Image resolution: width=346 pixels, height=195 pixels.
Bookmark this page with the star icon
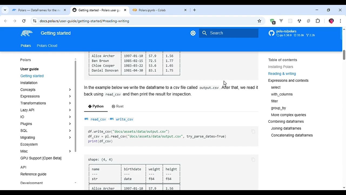pos(259,21)
